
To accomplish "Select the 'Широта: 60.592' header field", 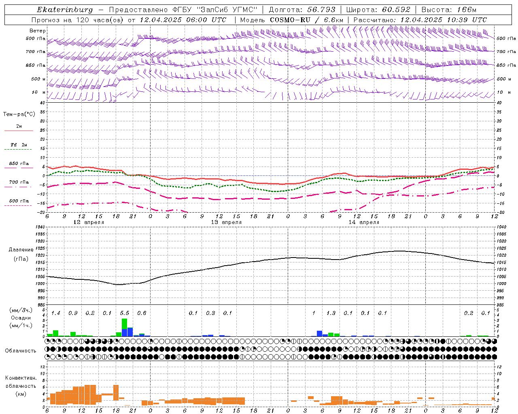I will (x=378, y=10).
